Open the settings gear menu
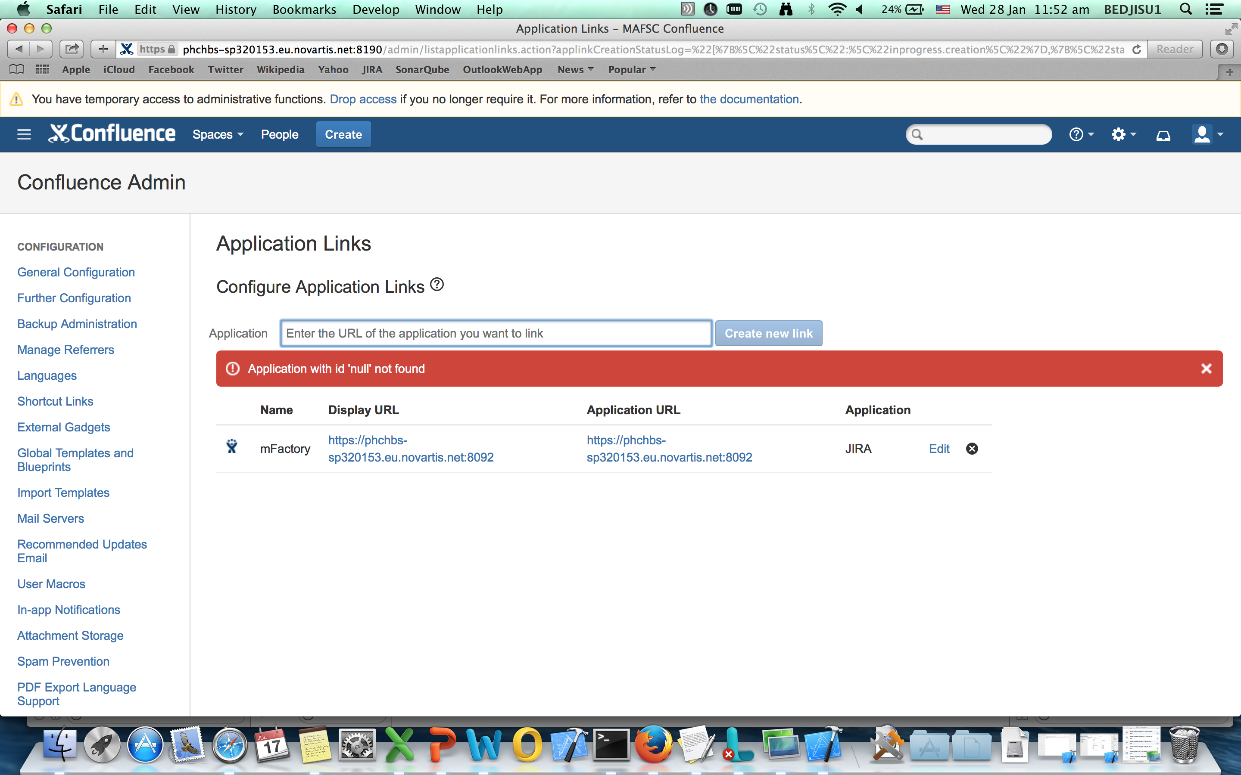 coord(1123,134)
